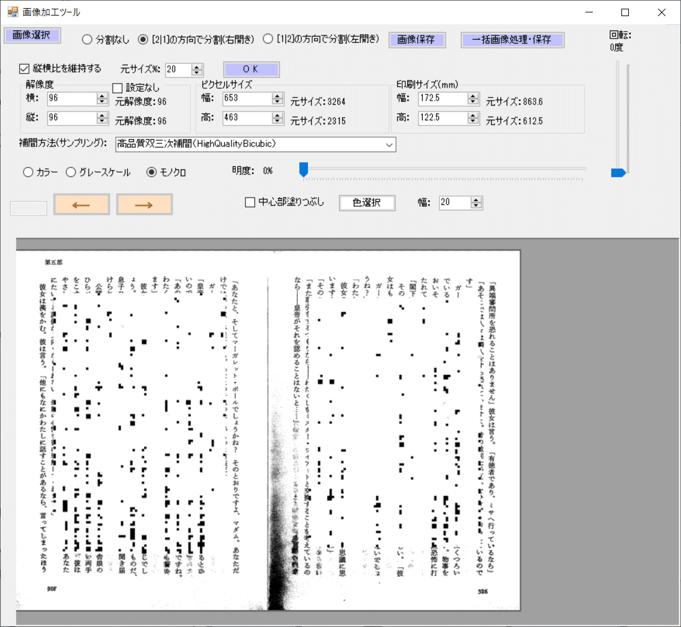Click the 回転 rotation slider thumb
Viewport: 681px width, 627px height.
click(618, 173)
